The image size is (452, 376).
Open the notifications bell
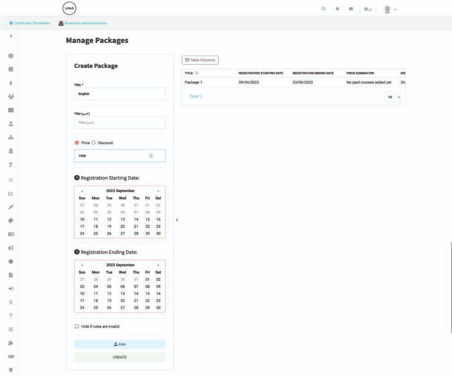(x=337, y=9)
